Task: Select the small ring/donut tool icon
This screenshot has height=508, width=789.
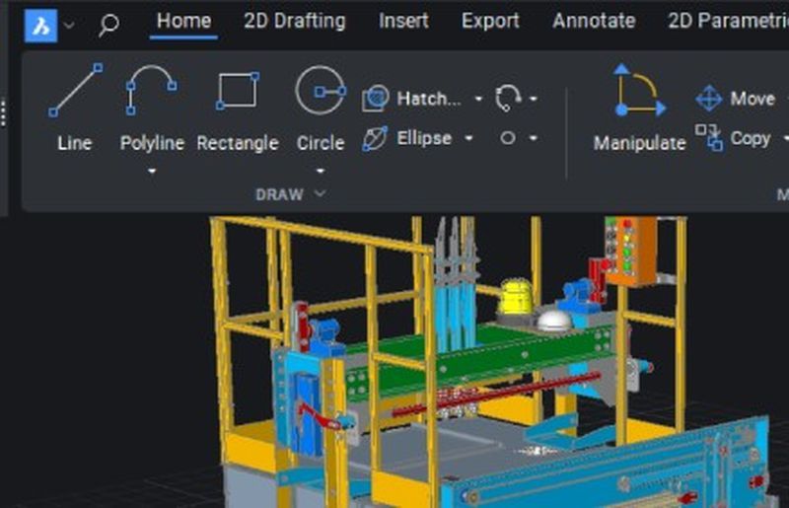Action: pos(508,138)
